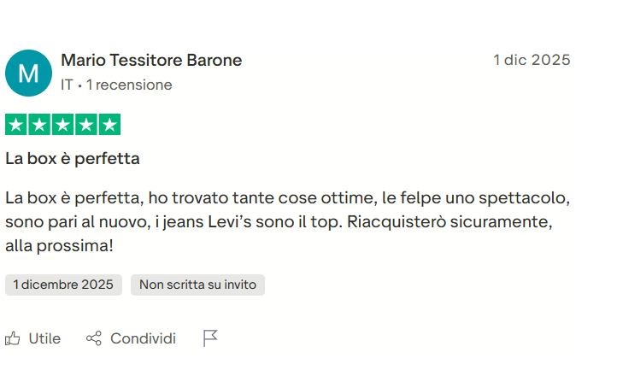617x376 pixels.
Task: Report the review with flag icon
Action: [x=210, y=339]
